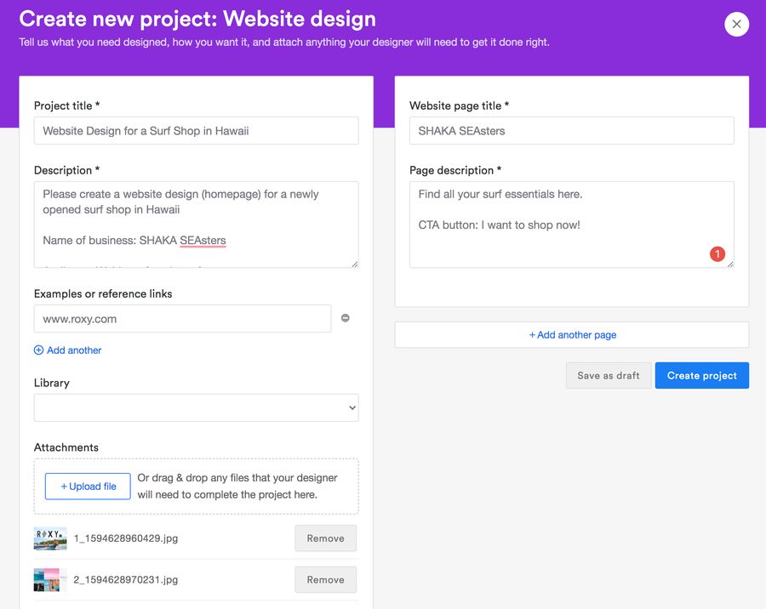Click the drag and drop attachment area

[238, 487]
